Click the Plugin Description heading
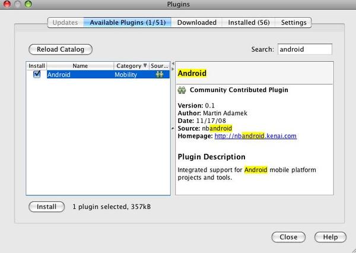Viewport: 356px width, 253px height. (x=211, y=157)
